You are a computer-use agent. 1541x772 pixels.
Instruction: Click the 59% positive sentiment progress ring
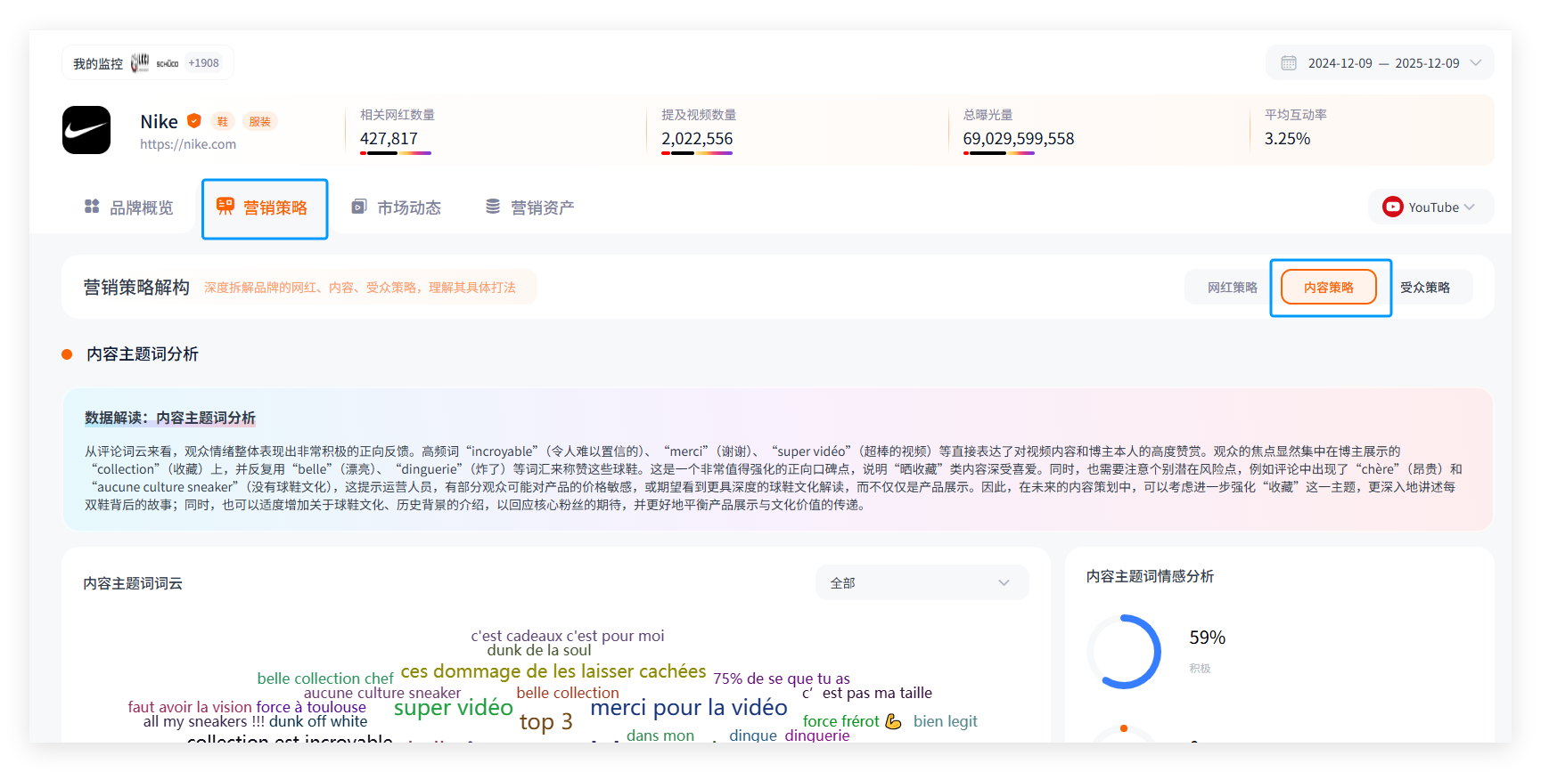point(1124,652)
